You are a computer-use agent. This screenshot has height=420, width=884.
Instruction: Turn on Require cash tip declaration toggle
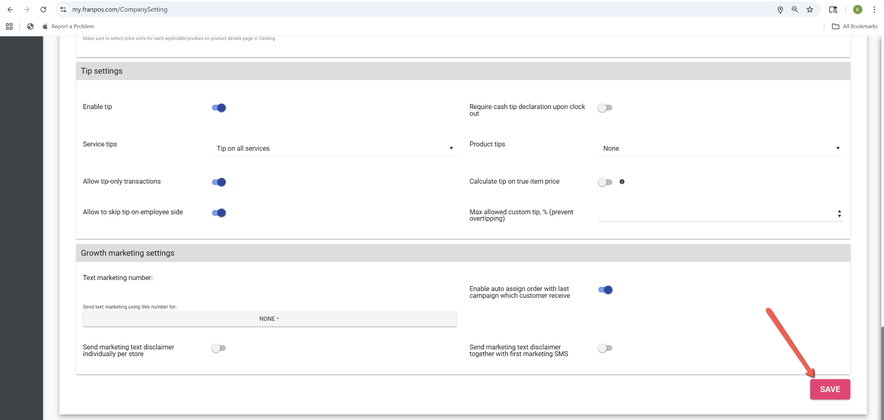point(605,108)
